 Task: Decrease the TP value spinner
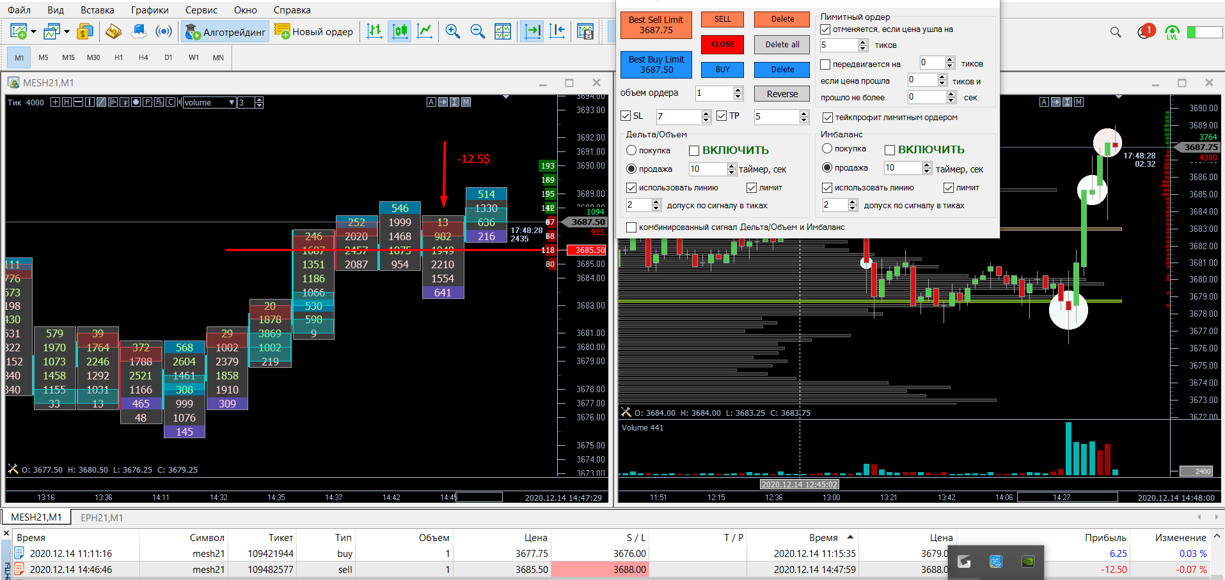[x=804, y=120]
